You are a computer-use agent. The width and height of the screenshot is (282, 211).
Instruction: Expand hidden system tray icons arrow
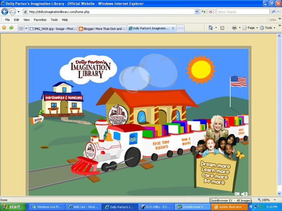click(251, 207)
